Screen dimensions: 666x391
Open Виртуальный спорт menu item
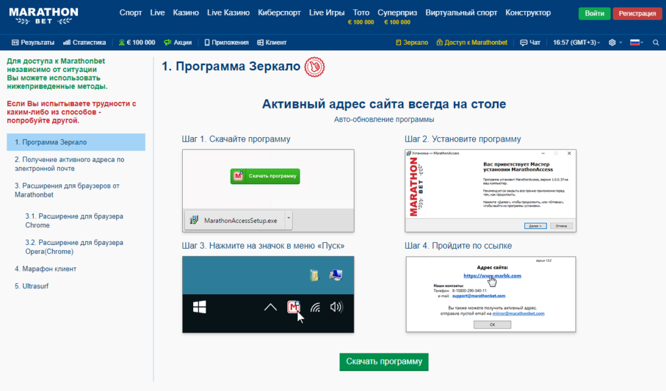click(461, 13)
